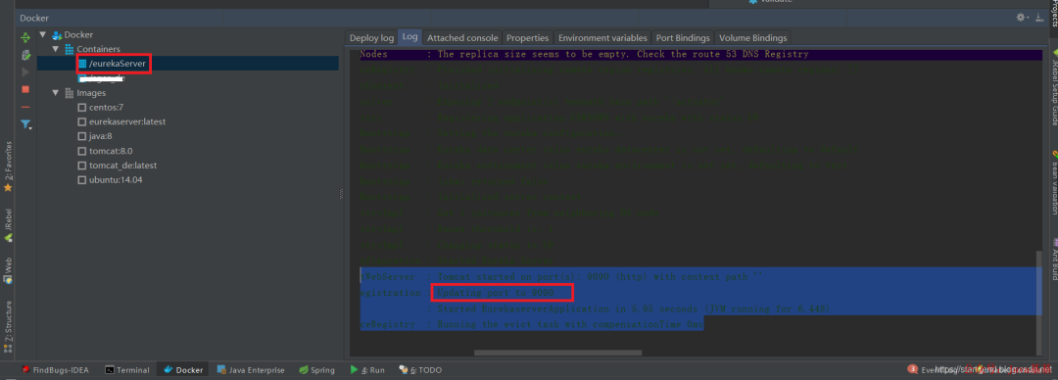This screenshot has width=1058, height=380.
Task: Click the Docker whale icon in tree
Action: (58, 34)
